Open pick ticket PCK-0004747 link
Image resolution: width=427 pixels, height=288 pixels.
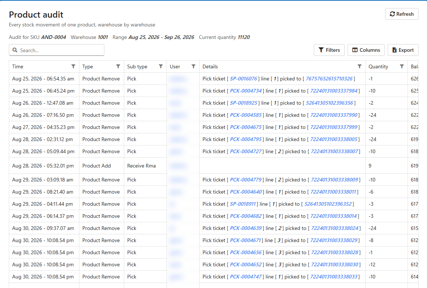pos(246,277)
